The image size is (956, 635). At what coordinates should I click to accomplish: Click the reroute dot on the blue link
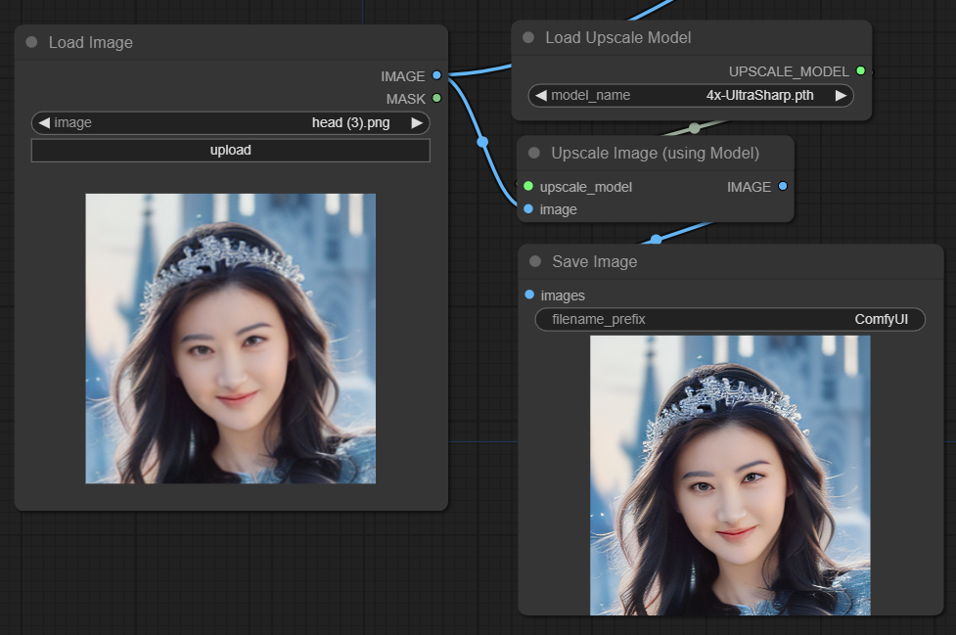pyautogui.click(x=482, y=142)
